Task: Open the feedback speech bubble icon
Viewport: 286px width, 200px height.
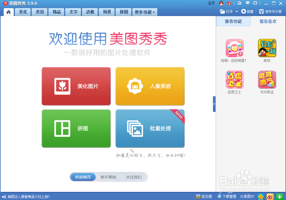Action: click(x=247, y=3)
